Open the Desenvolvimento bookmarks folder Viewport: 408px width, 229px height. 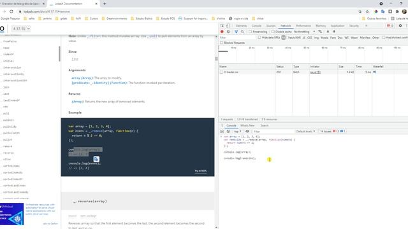(x=115, y=18)
